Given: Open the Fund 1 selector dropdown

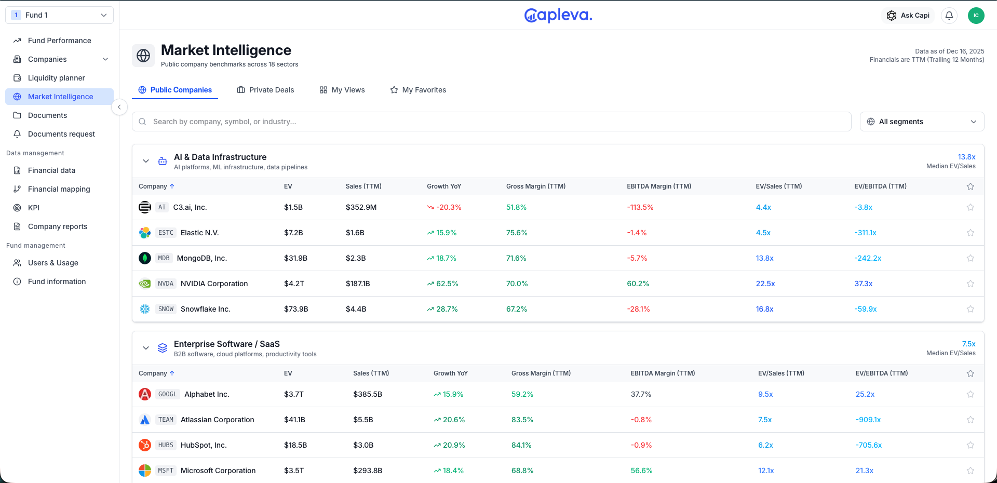Looking at the screenshot, I should pyautogui.click(x=59, y=15).
